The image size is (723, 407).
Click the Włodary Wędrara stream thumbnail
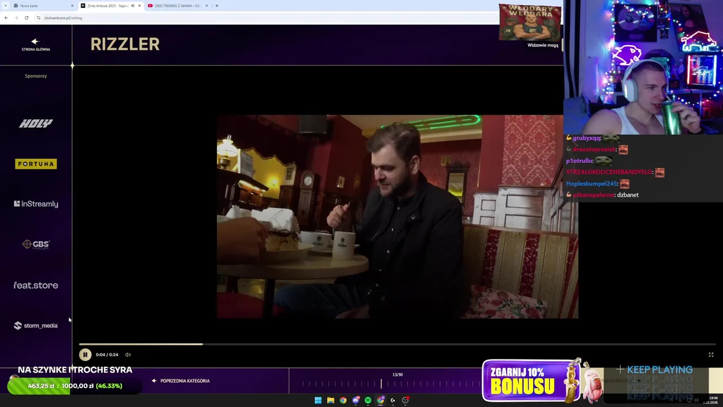[x=530, y=23]
